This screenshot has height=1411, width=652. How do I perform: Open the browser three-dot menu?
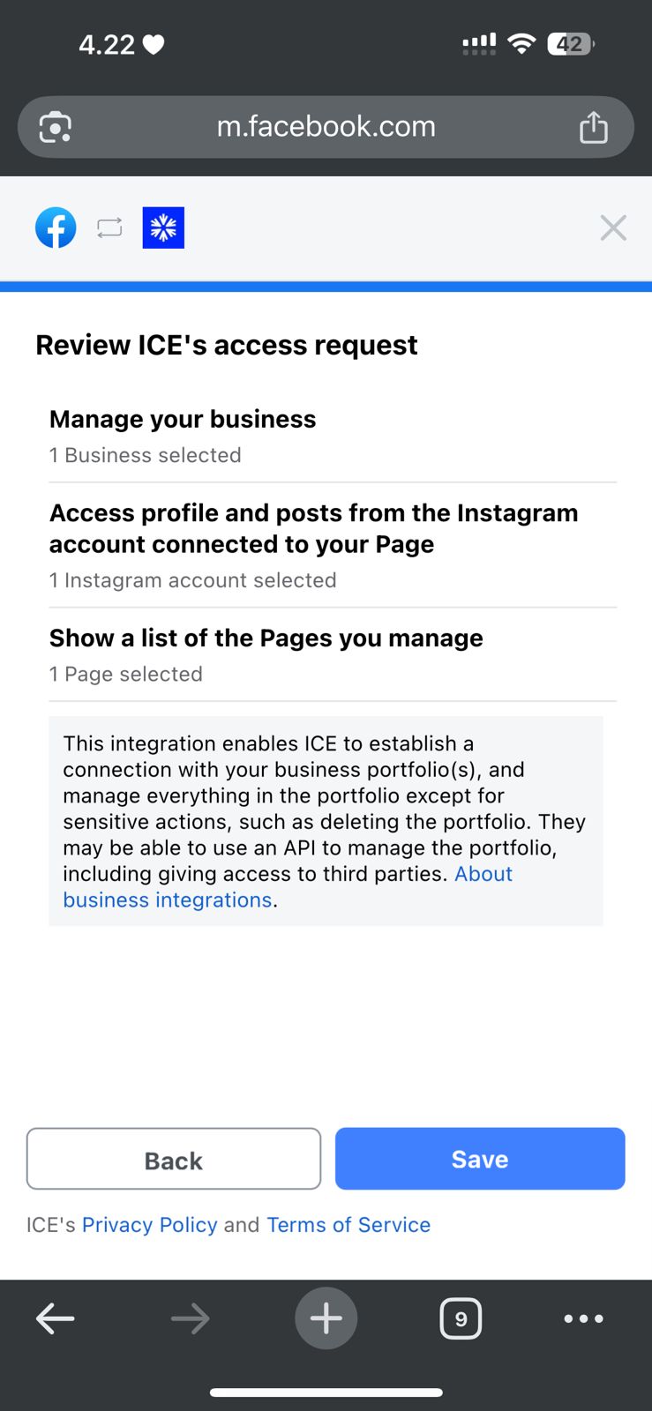click(583, 1318)
